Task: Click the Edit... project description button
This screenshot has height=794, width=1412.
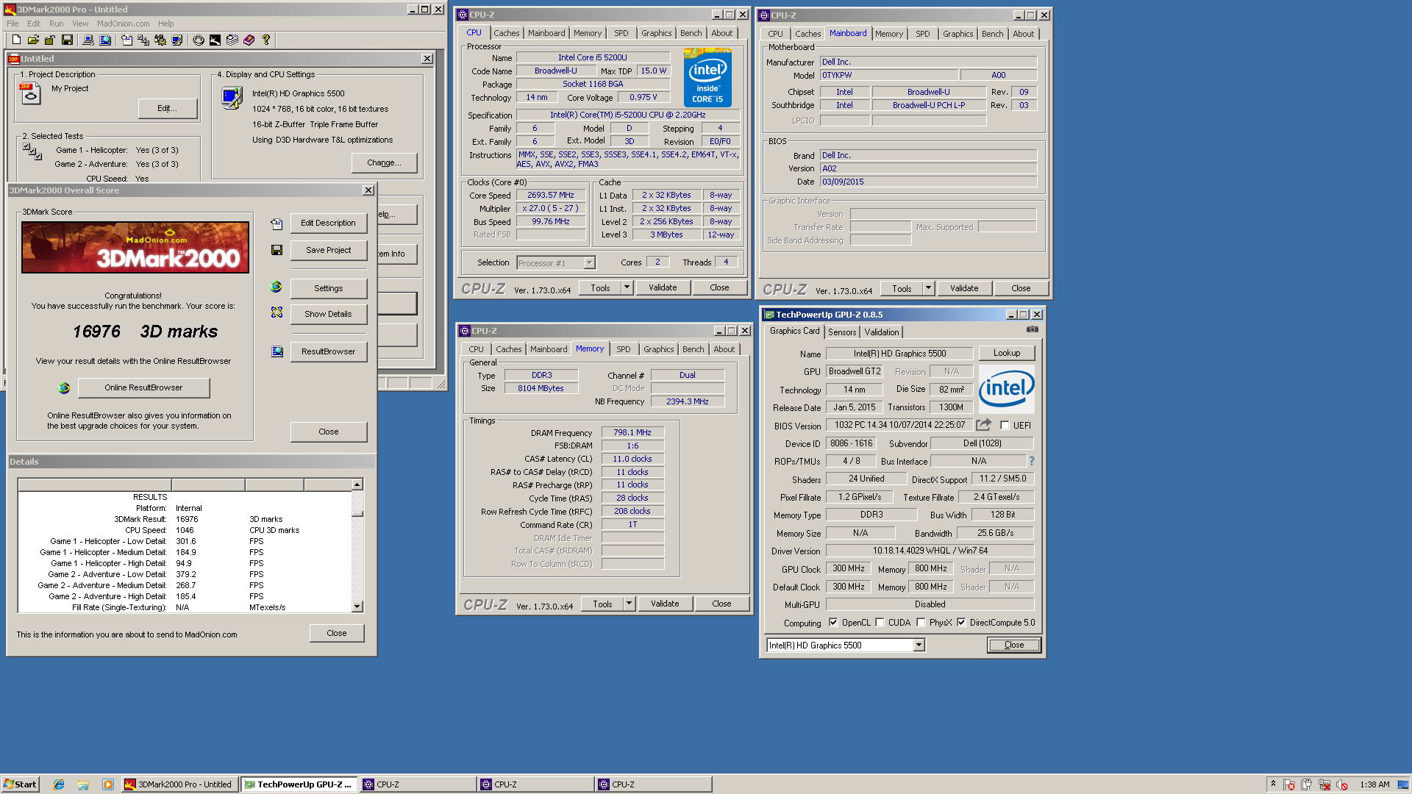Action: coord(168,108)
